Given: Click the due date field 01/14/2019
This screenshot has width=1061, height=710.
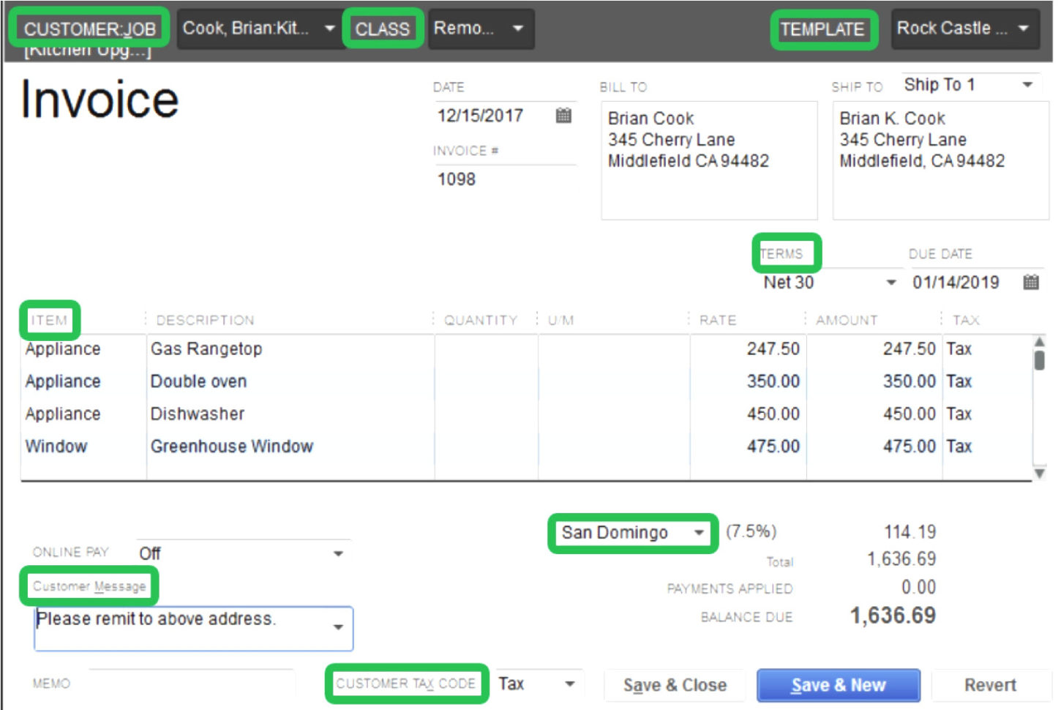Looking at the screenshot, I should click(x=956, y=283).
